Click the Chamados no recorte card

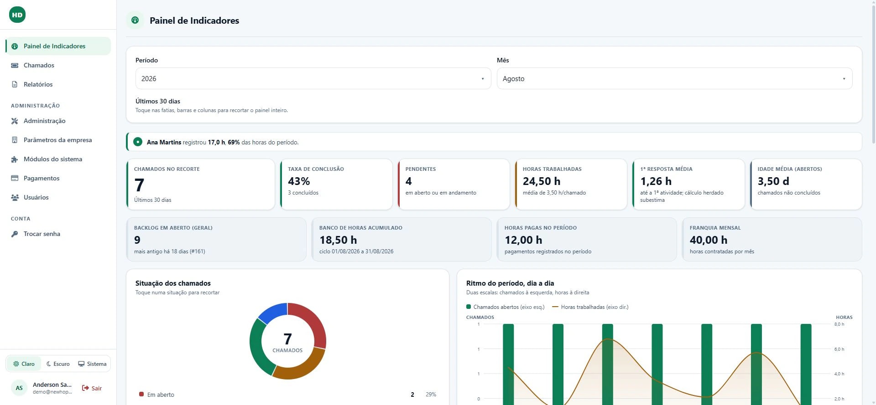tap(201, 184)
